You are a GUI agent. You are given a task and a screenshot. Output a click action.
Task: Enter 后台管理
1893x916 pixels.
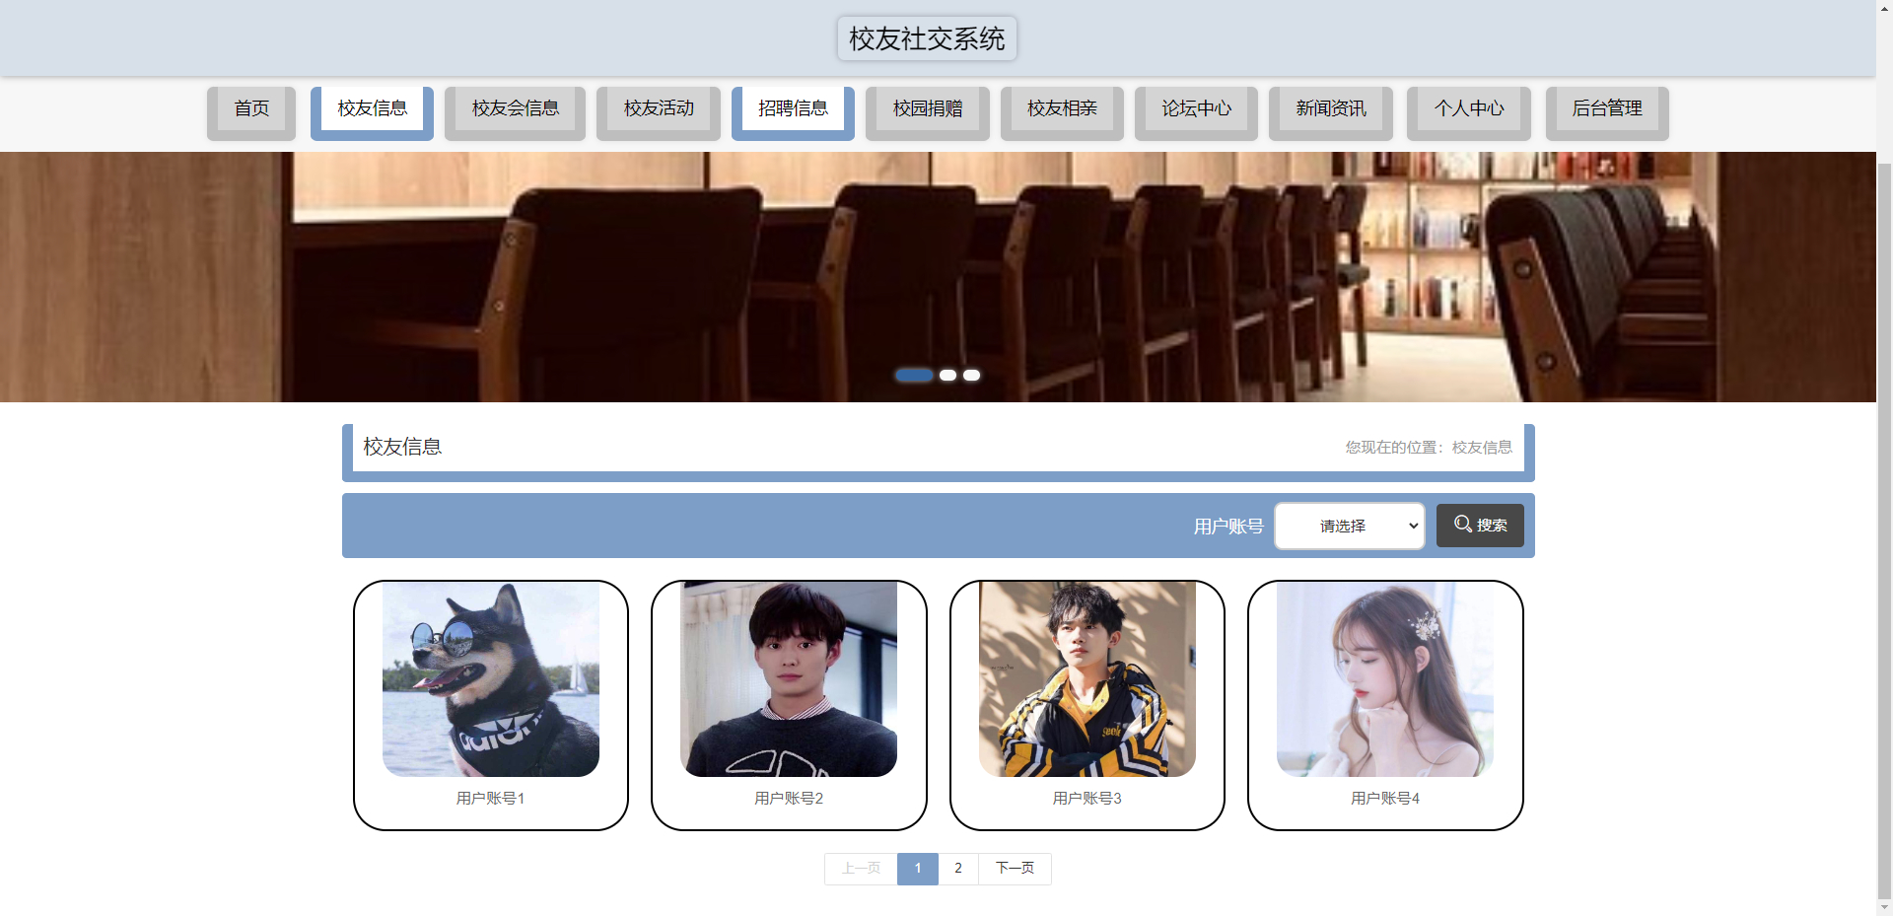(1607, 108)
